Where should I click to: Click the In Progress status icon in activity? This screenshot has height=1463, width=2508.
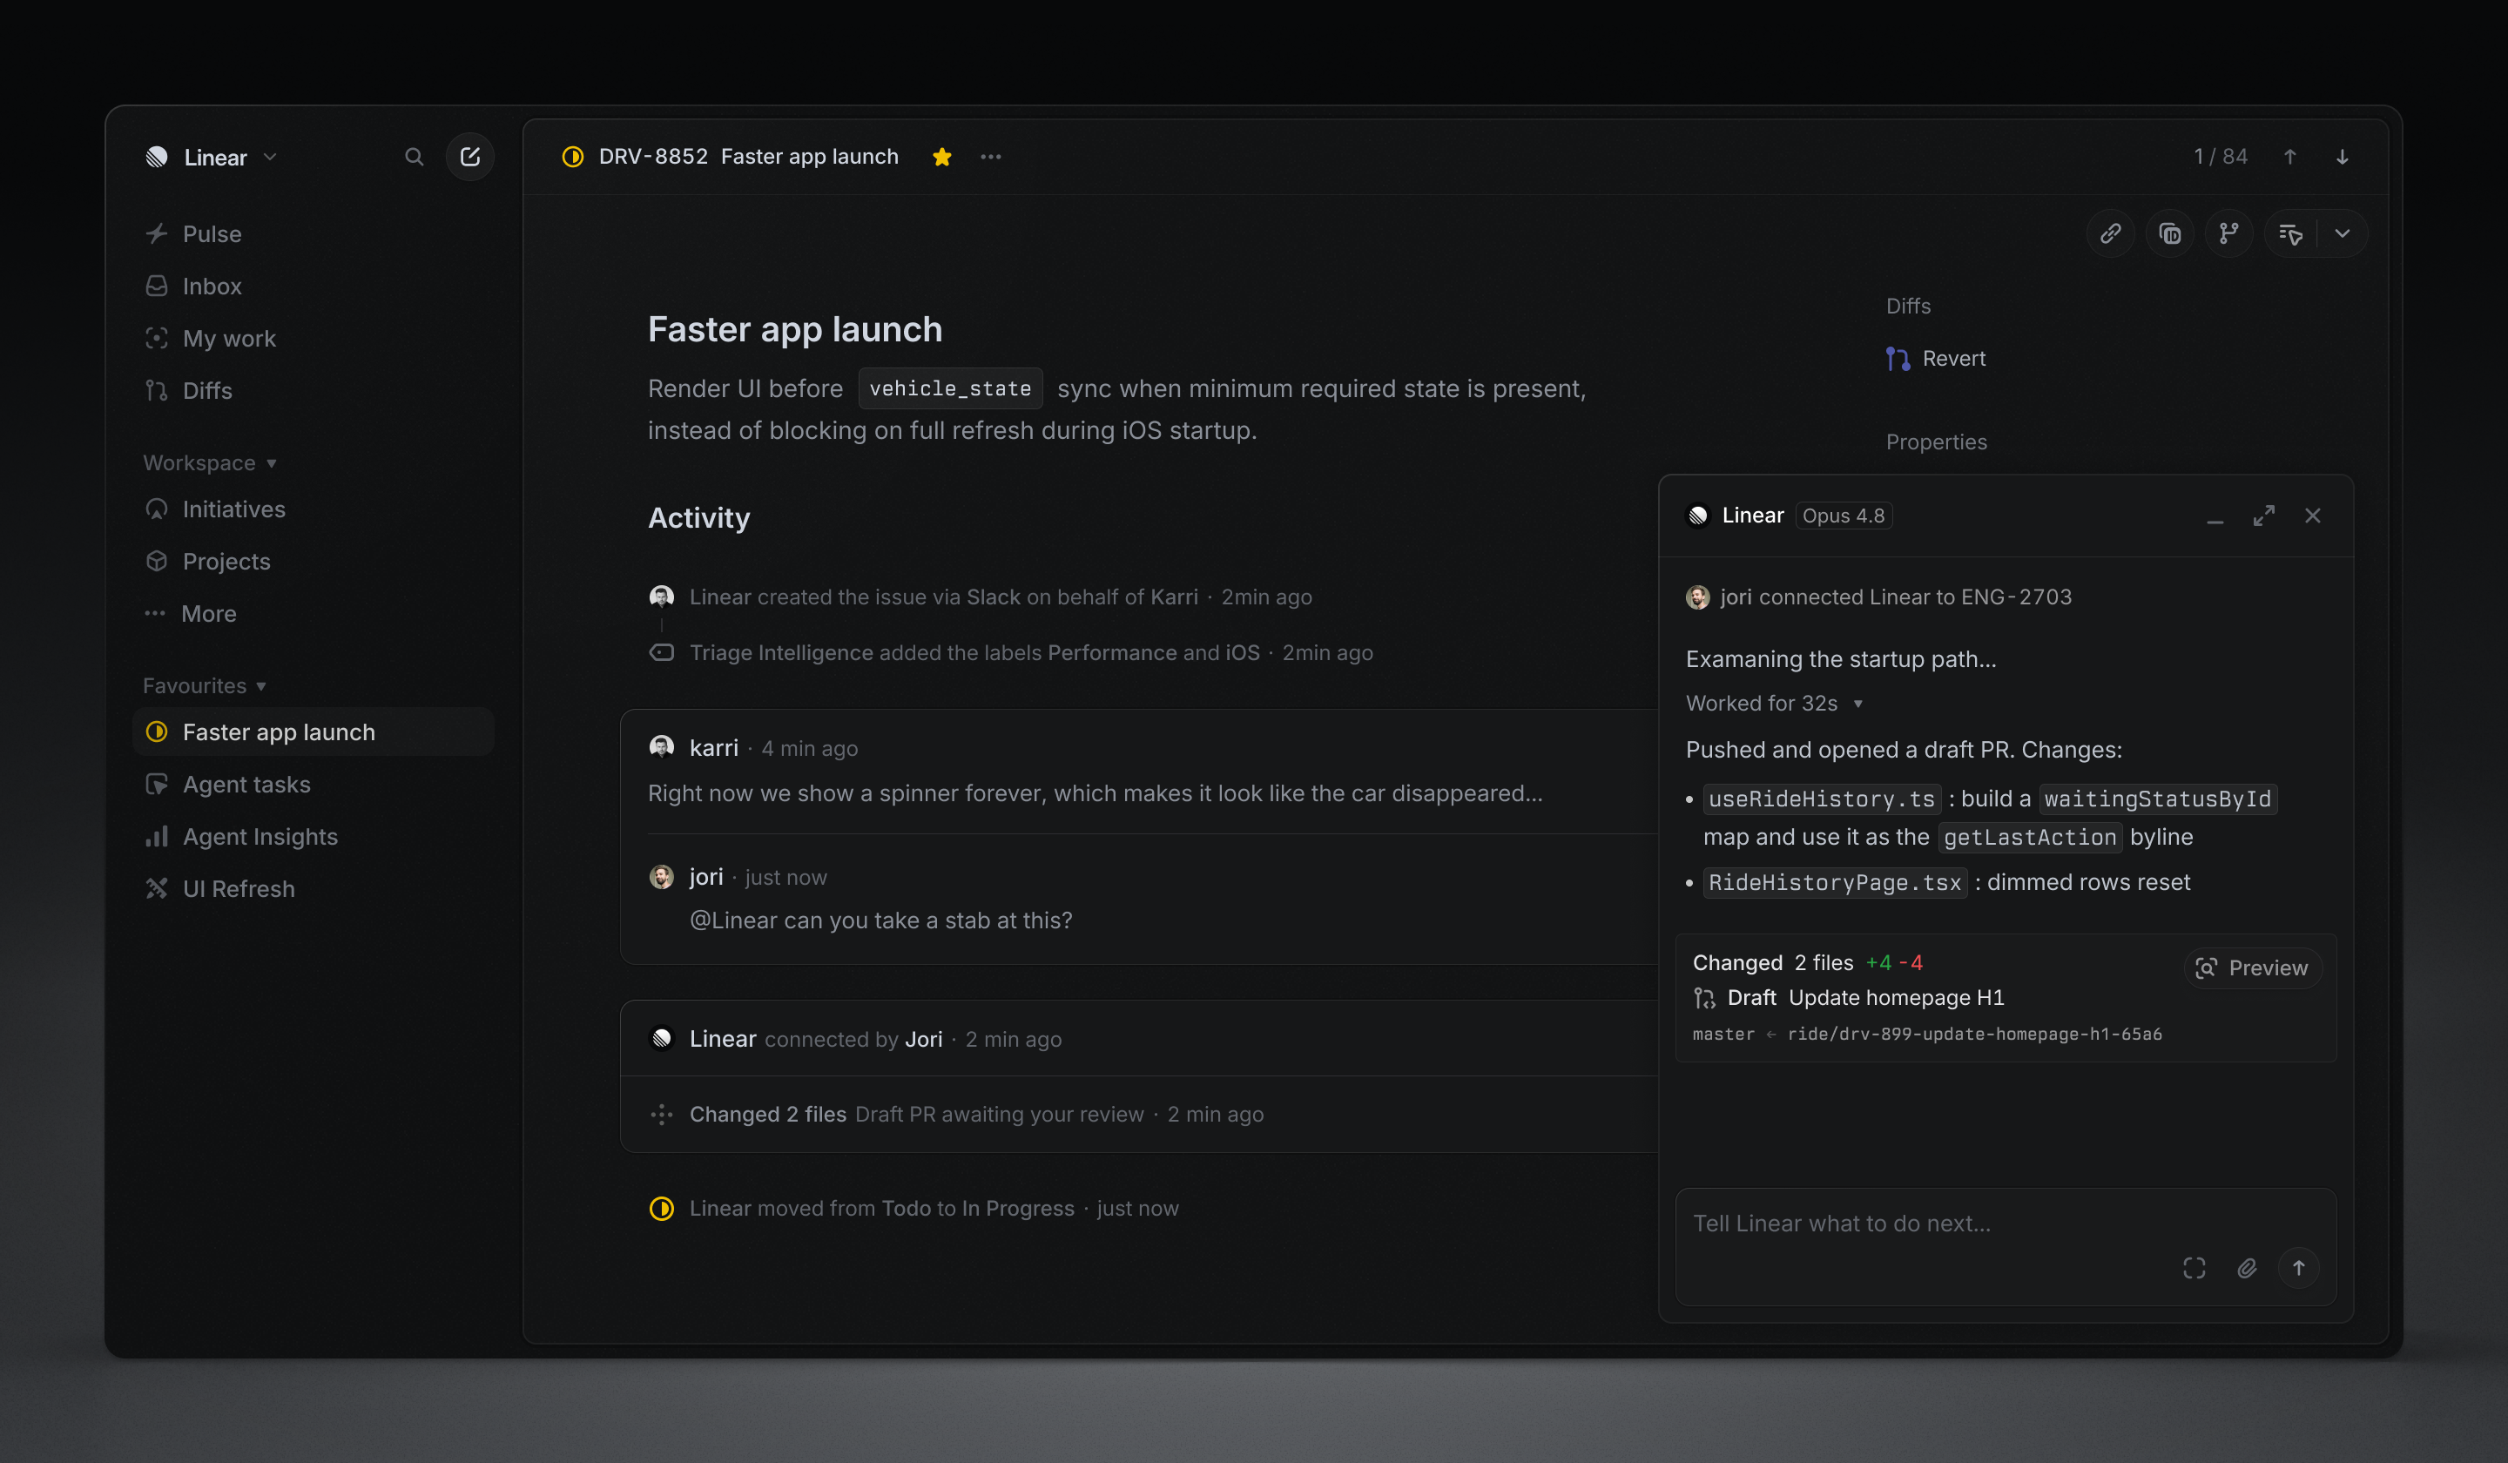click(662, 1210)
